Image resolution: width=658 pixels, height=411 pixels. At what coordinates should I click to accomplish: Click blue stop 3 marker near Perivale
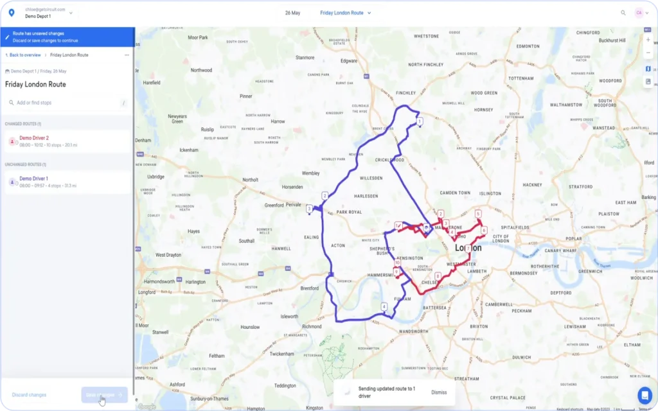click(x=309, y=209)
